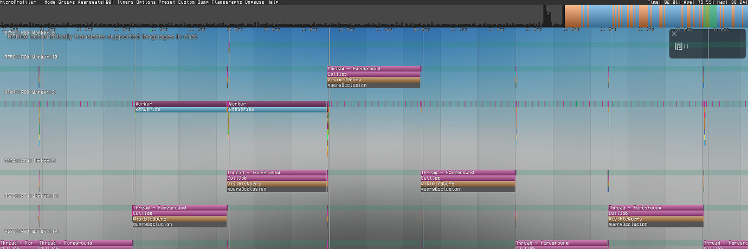This screenshot has height=249, width=748.
Task: Open the Dump menu
Action: click(204, 2)
